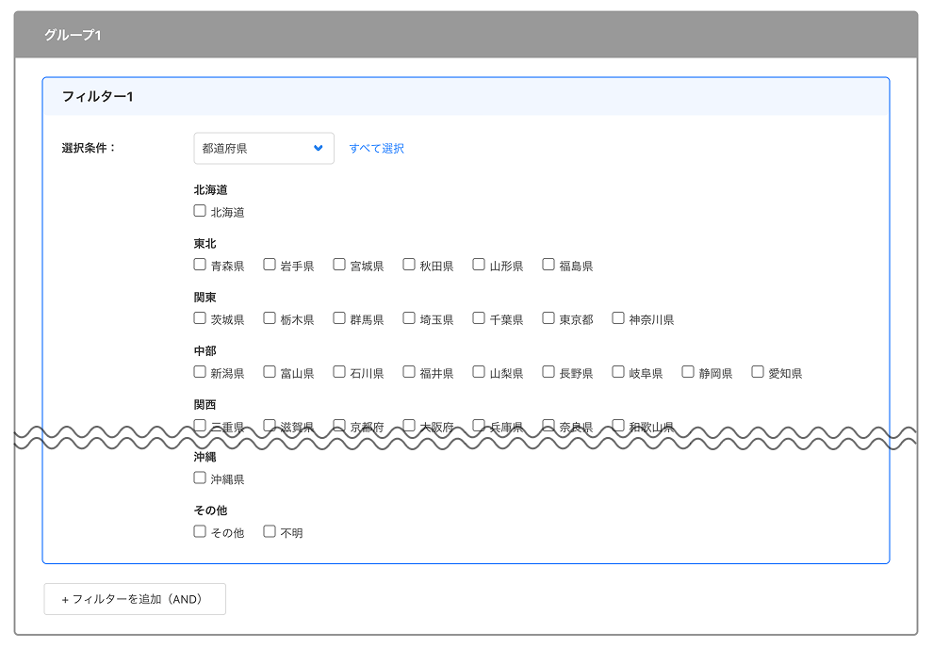Tick the 東京都 checkbox
This screenshot has height=648, width=933.
click(548, 318)
